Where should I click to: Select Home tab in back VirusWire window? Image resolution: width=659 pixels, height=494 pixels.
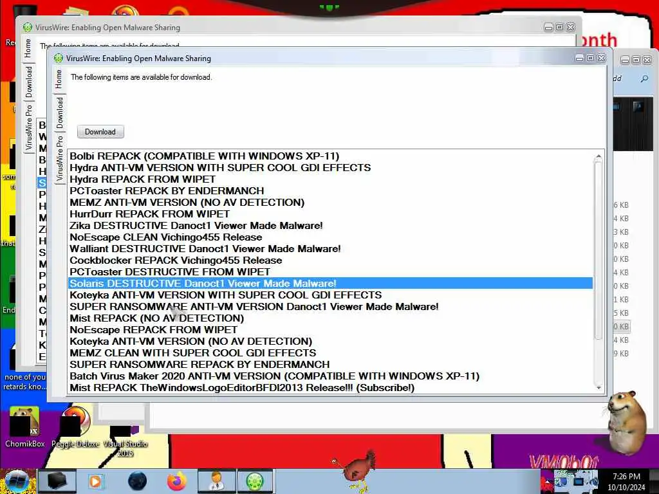point(28,48)
